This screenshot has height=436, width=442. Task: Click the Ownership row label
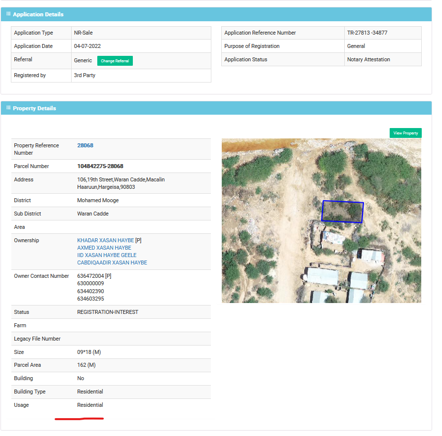click(27, 240)
